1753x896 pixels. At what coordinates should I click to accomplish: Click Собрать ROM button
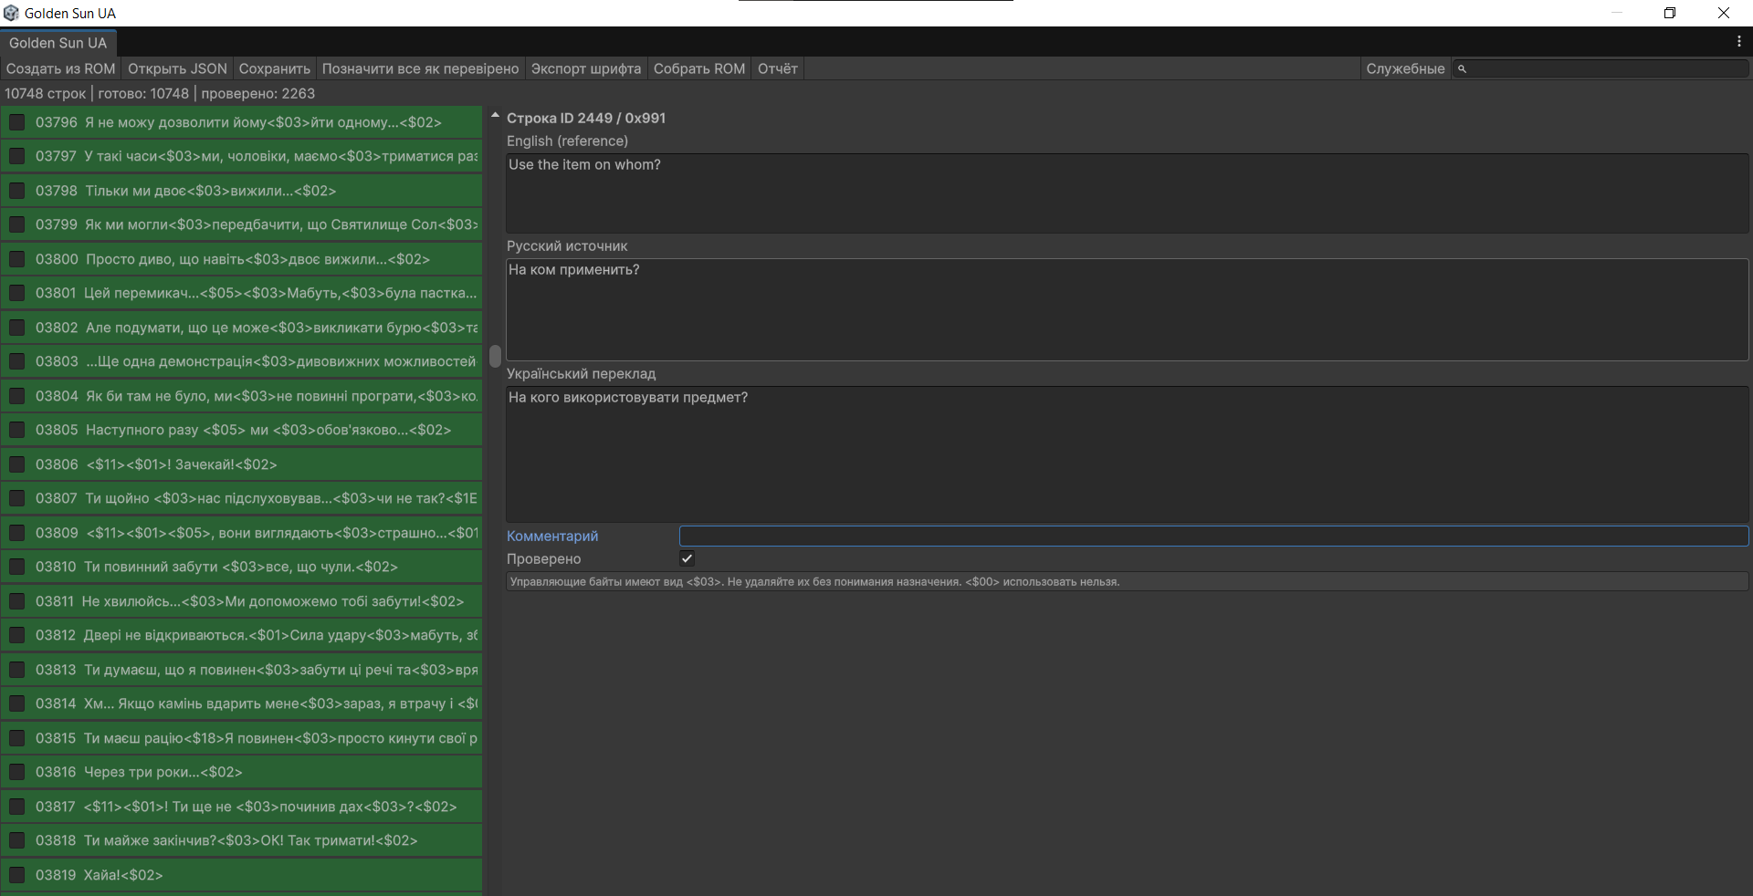tap(699, 69)
